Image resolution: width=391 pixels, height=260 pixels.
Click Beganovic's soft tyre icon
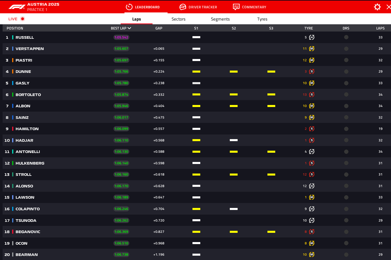312,232
